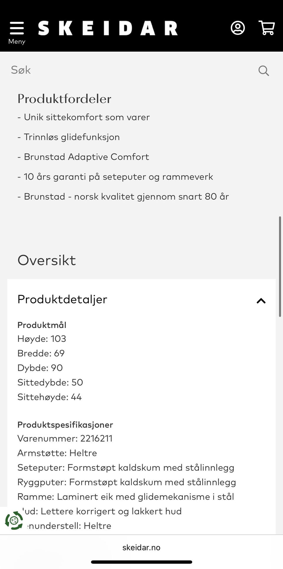Open the hamburger Meny icon
The width and height of the screenshot is (283, 569).
(x=17, y=28)
